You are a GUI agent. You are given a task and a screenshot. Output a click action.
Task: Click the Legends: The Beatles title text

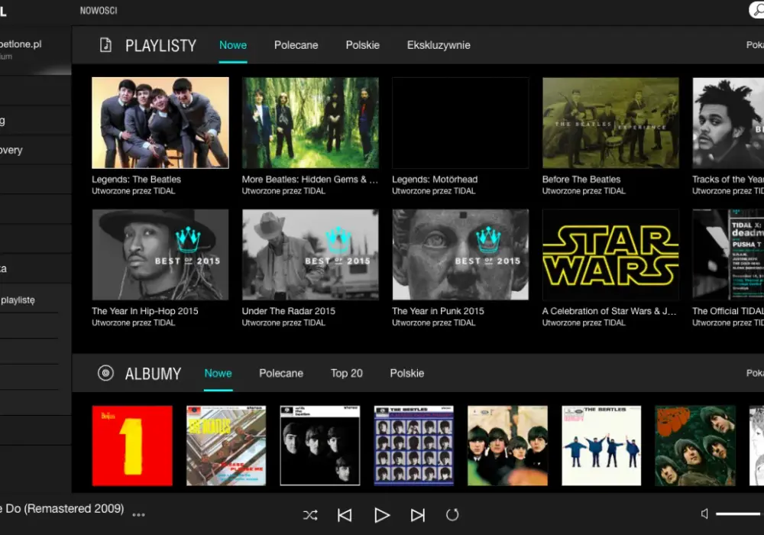pos(137,180)
